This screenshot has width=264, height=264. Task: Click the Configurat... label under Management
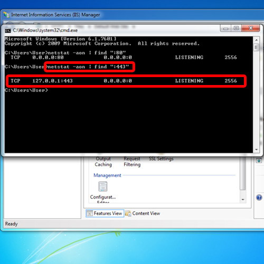click(103, 197)
